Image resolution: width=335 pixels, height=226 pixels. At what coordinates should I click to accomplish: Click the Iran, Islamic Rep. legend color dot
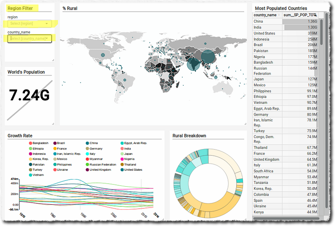[x=55, y=154]
